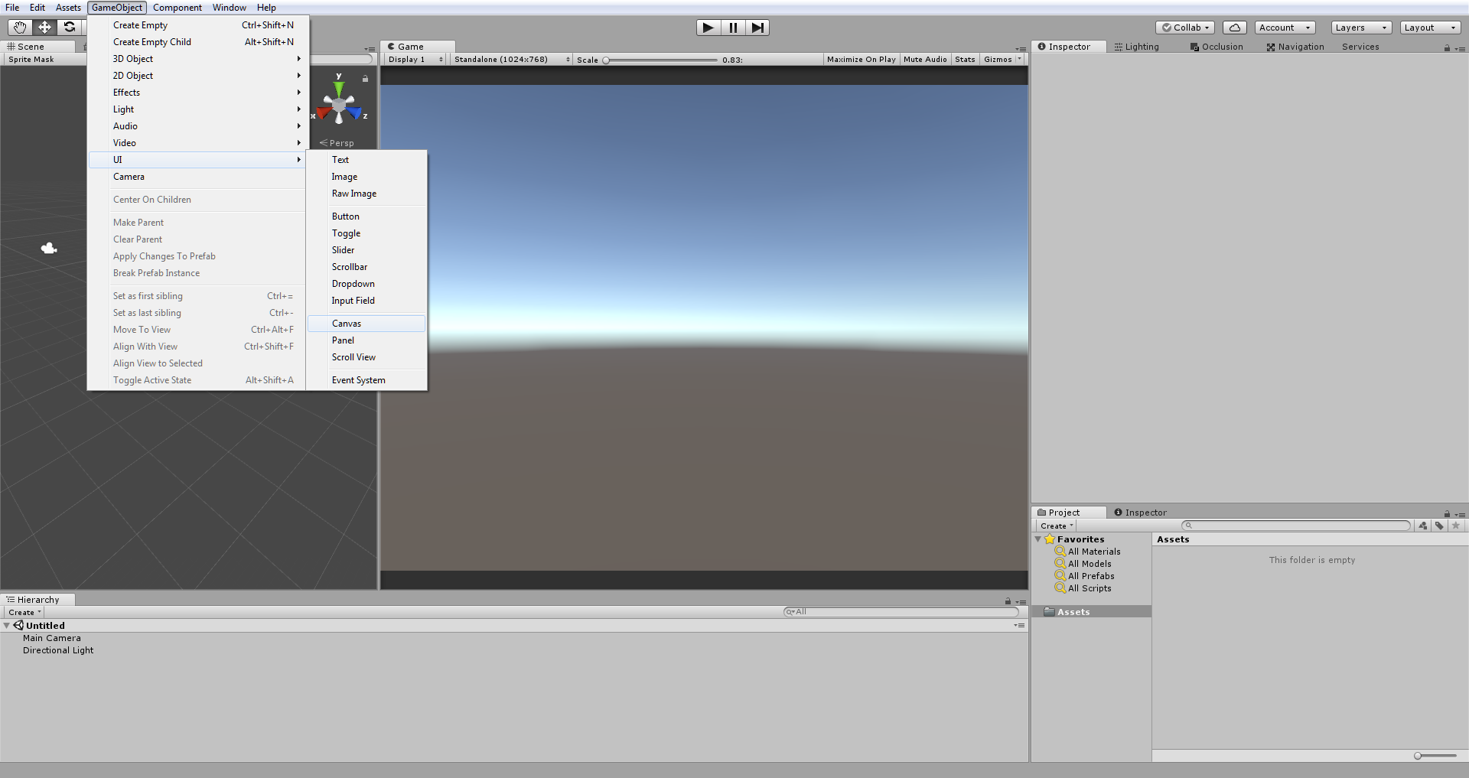Toggle Maximize On Play
Viewport: 1469px width, 778px height.
[861, 60]
